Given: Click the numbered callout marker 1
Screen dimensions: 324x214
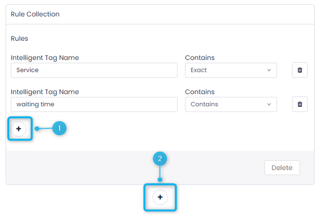Looking at the screenshot, I should 59,128.
